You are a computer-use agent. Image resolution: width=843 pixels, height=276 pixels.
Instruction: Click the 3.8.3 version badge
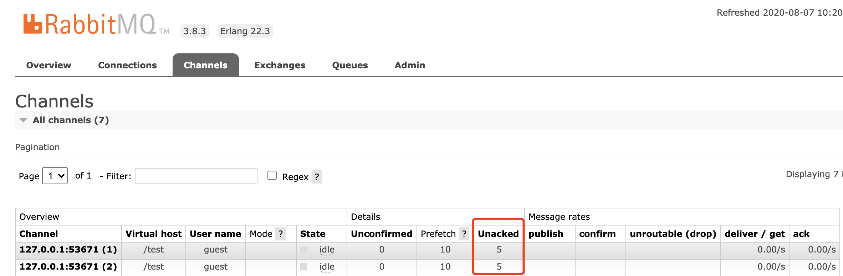point(194,31)
